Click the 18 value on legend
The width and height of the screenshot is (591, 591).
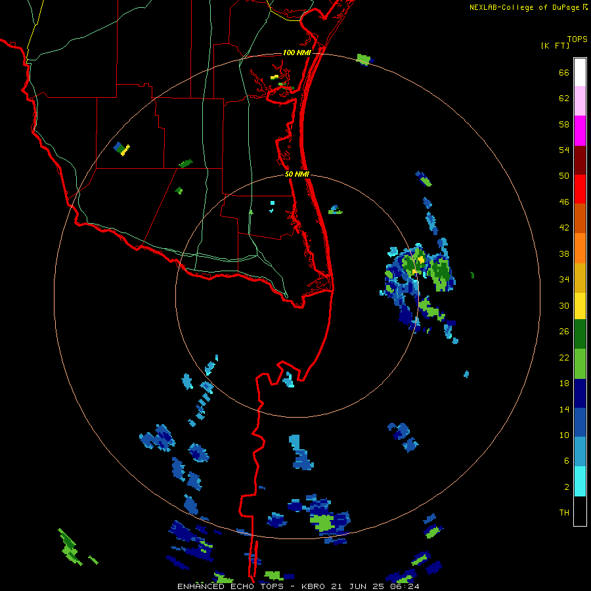(x=564, y=383)
